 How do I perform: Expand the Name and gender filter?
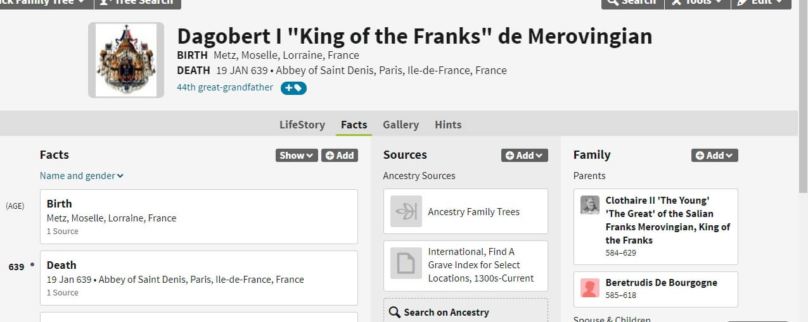[82, 176]
